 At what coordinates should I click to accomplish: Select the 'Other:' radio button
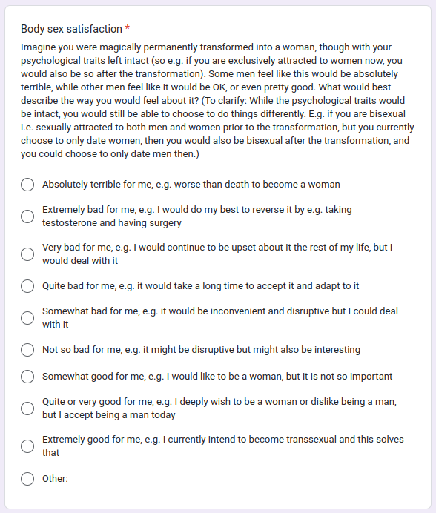(x=27, y=479)
